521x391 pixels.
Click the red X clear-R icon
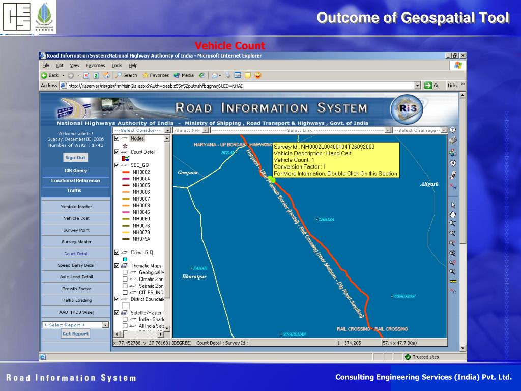453,186
